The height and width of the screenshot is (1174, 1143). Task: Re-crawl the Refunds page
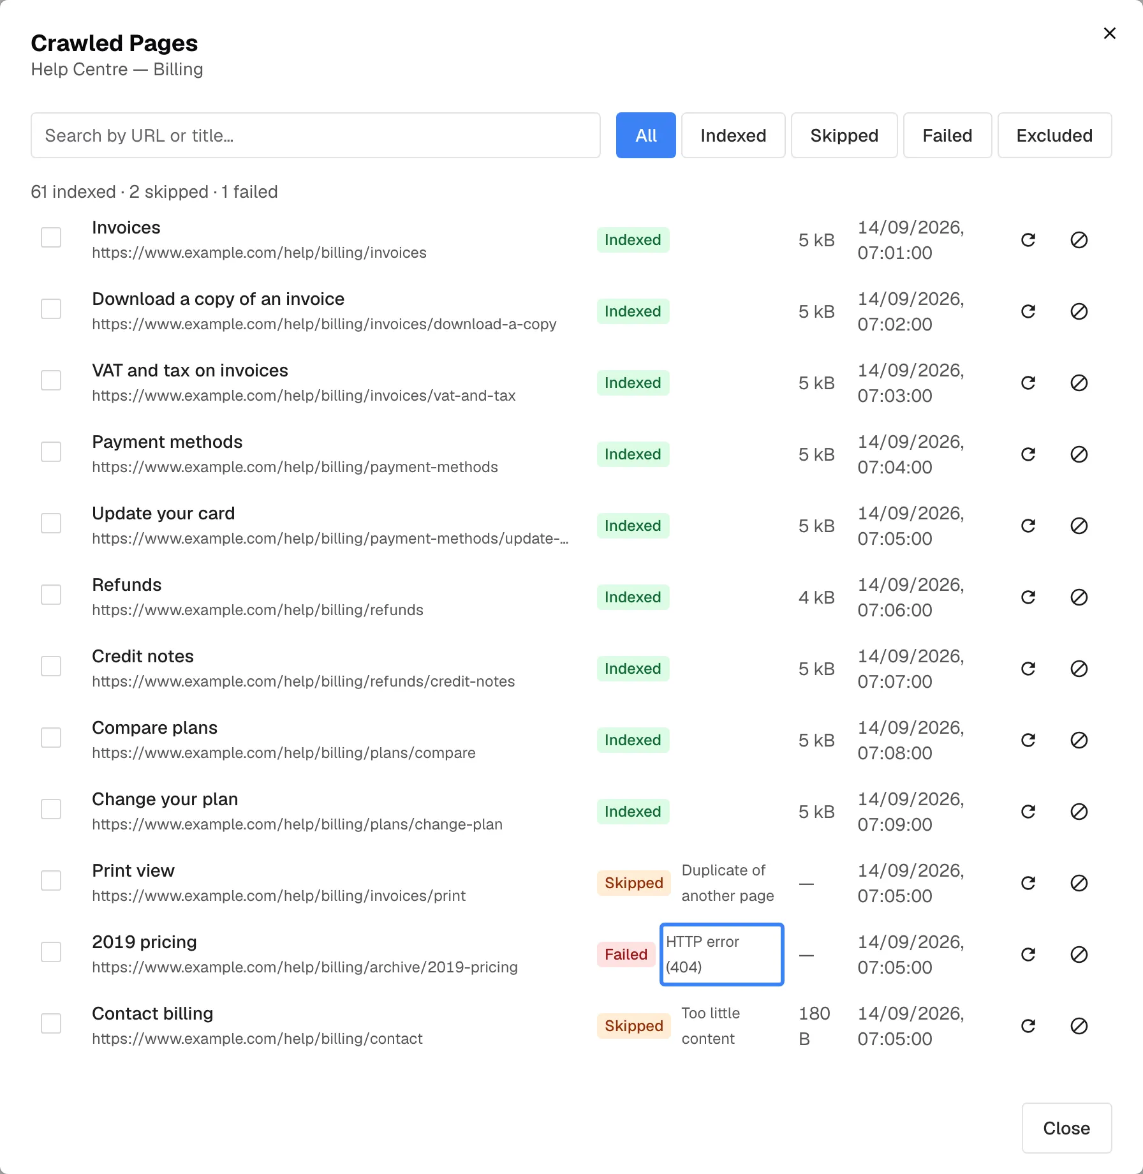1028,597
